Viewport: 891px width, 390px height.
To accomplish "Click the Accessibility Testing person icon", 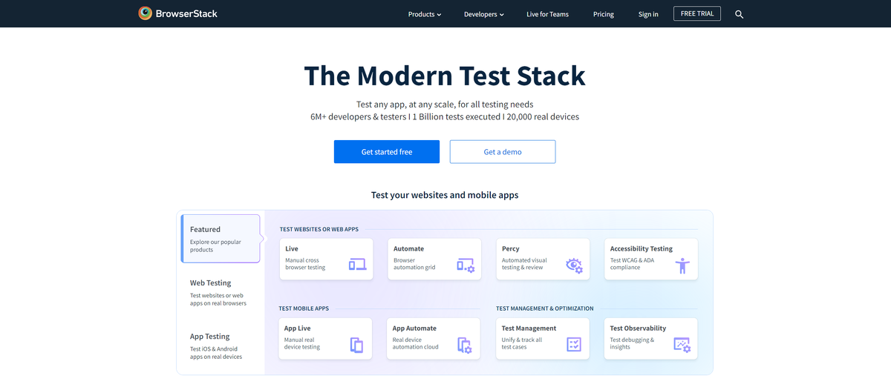I will (x=682, y=265).
